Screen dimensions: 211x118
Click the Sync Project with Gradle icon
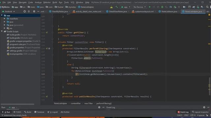coord(194,7)
